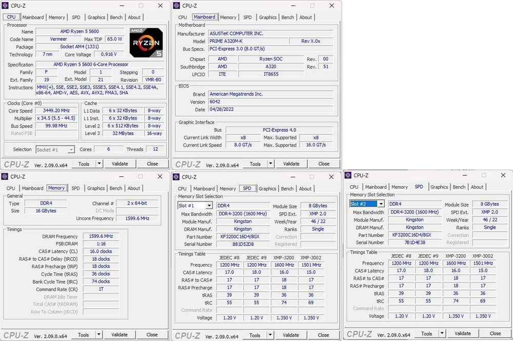Select Mainboard tab in Memory window
This screenshot has height=341, width=513.
[33, 188]
